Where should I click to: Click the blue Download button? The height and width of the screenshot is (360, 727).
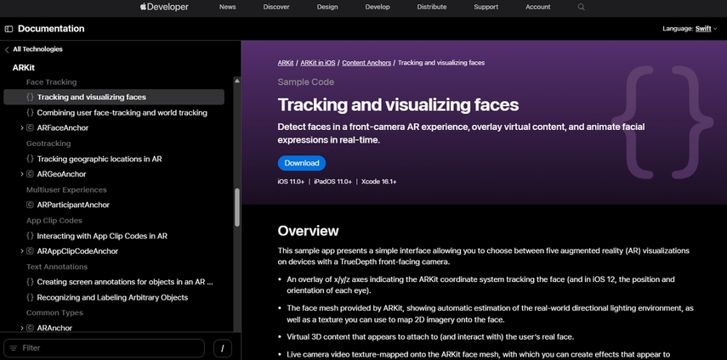pyautogui.click(x=302, y=163)
